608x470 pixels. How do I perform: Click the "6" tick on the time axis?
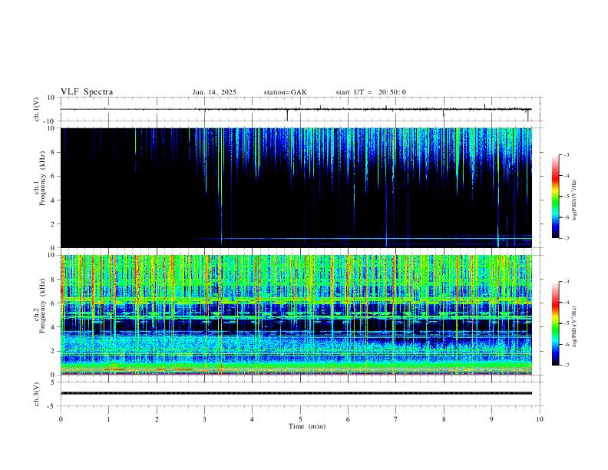pyautogui.click(x=349, y=419)
